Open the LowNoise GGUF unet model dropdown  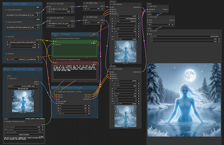tap(22, 27)
